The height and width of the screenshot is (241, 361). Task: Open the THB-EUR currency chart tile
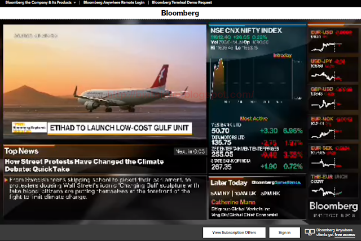point(333,185)
